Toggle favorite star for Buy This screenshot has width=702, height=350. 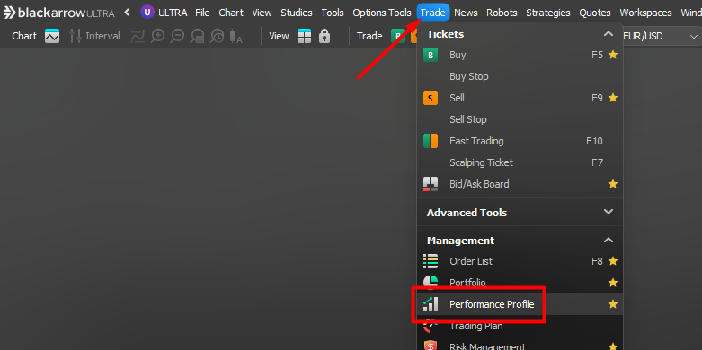pyautogui.click(x=613, y=55)
